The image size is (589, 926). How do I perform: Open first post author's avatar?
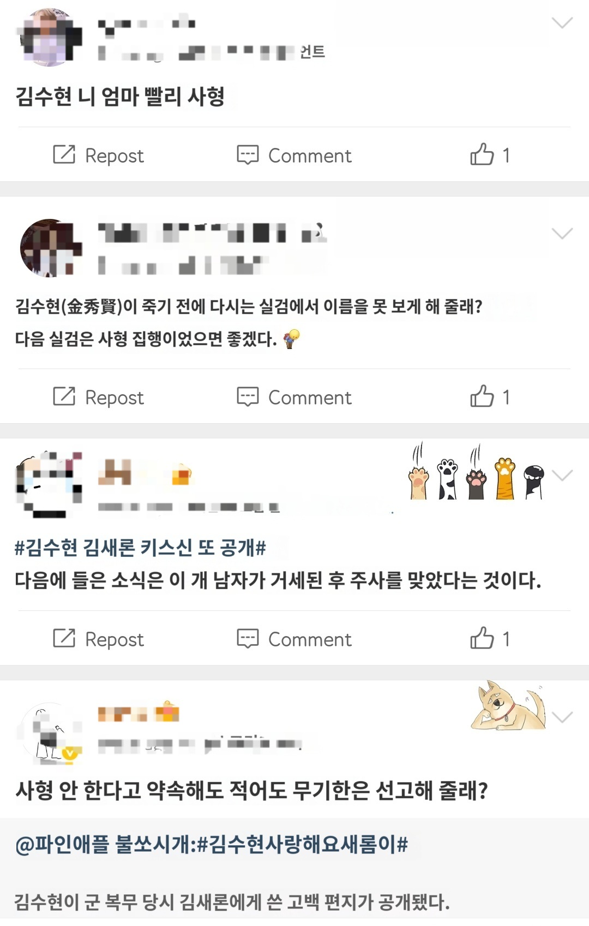[x=50, y=37]
